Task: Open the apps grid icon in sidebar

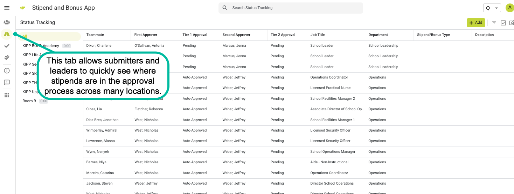Action: 7,95
